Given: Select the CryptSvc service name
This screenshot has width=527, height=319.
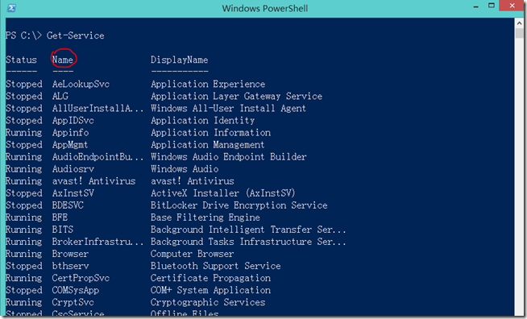Looking at the screenshot, I should (73, 302).
